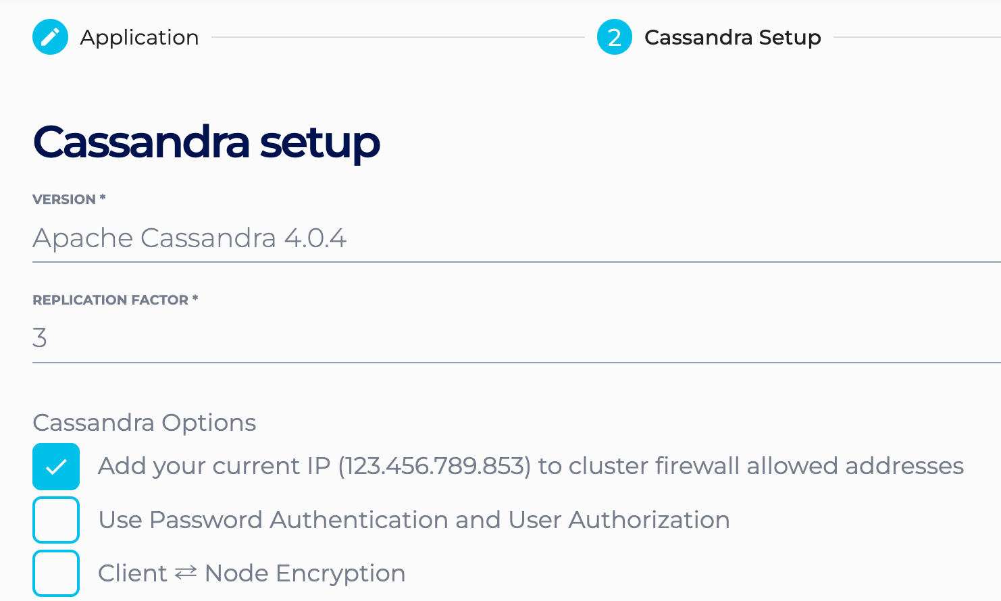Image resolution: width=1001 pixels, height=601 pixels.
Task: Click the pencil edit icon on Application step
Action: pos(50,37)
